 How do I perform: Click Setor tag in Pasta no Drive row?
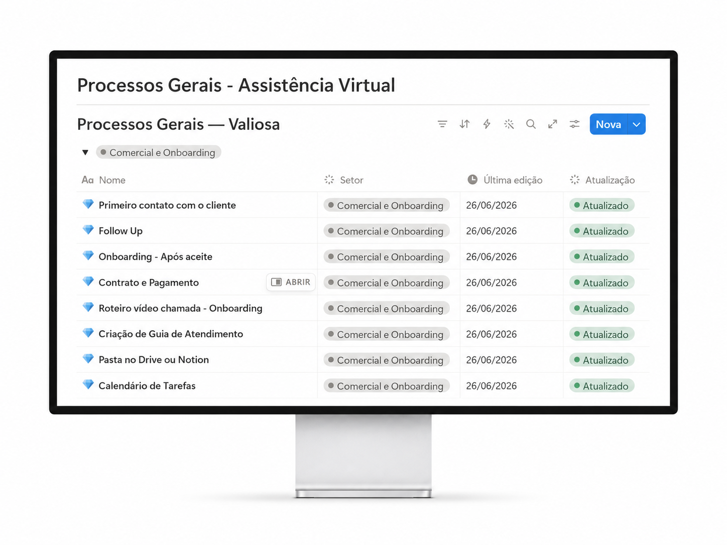tap(386, 360)
